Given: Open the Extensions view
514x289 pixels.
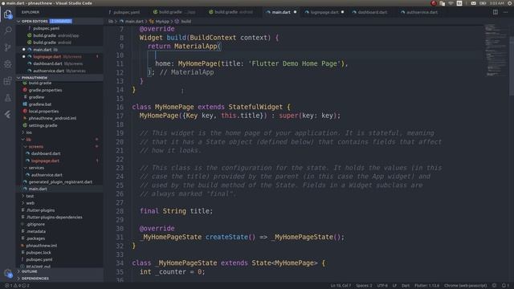Looking at the screenshot, I should coord(8,81).
